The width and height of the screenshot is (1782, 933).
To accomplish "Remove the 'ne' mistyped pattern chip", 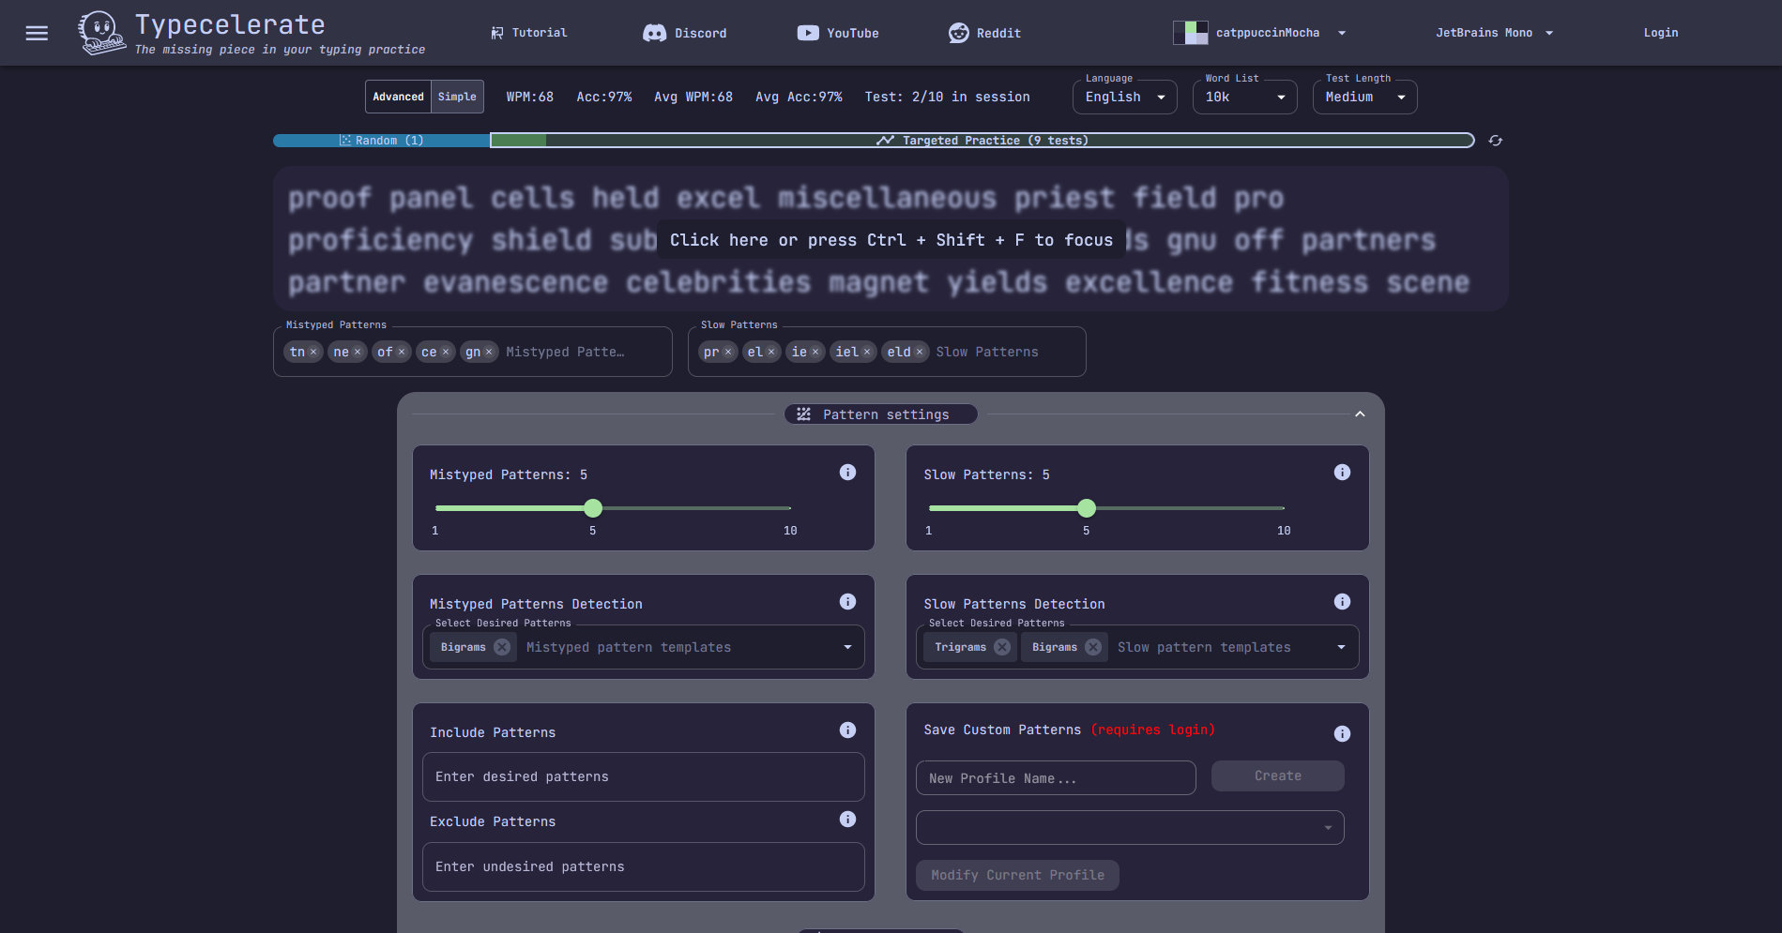I will 358,353.
